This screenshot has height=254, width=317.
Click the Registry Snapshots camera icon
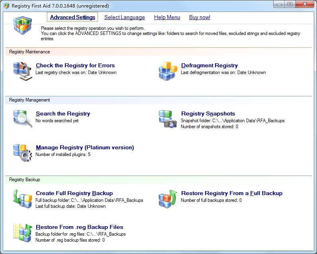click(x=168, y=119)
